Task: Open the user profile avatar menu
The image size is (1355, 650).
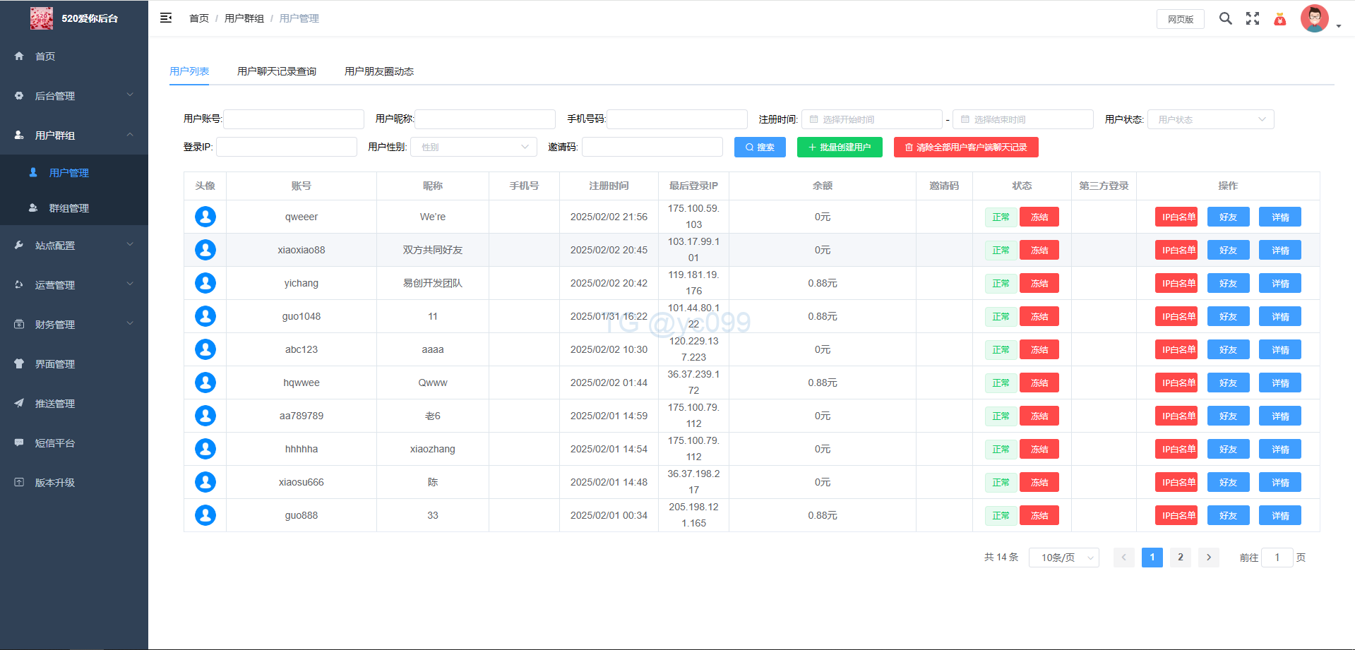Action: pyautogui.click(x=1315, y=19)
